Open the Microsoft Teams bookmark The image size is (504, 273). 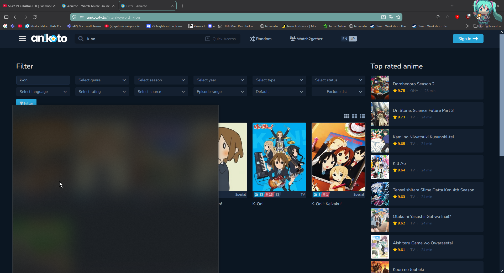coord(84,26)
